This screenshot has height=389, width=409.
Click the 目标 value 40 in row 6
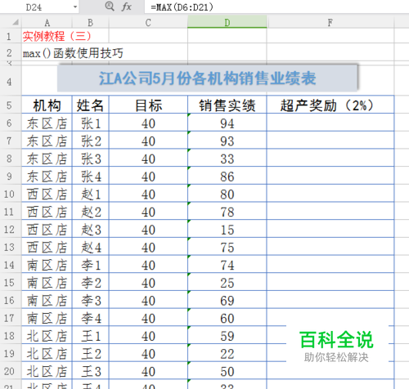pyautogui.click(x=148, y=123)
